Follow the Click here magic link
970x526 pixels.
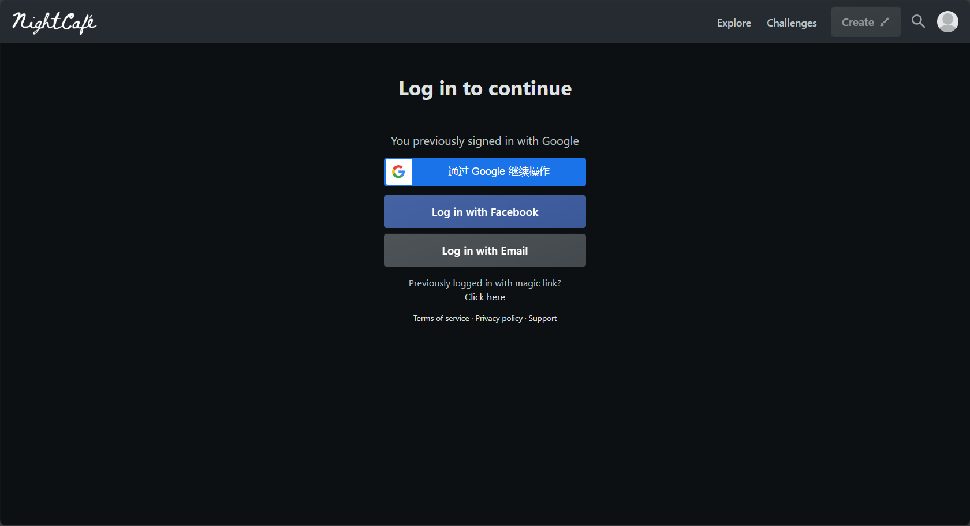pos(485,297)
